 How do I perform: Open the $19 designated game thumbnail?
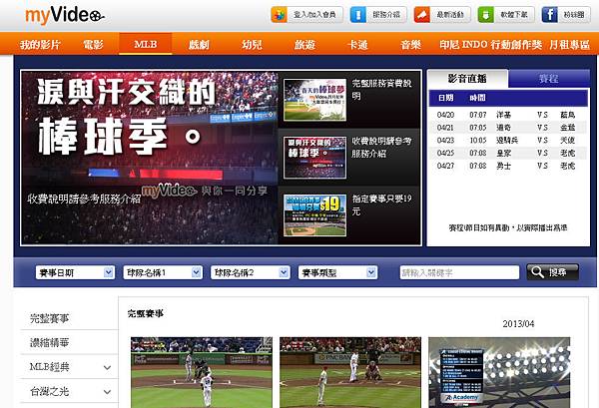pyautogui.click(x=314, y=215)
